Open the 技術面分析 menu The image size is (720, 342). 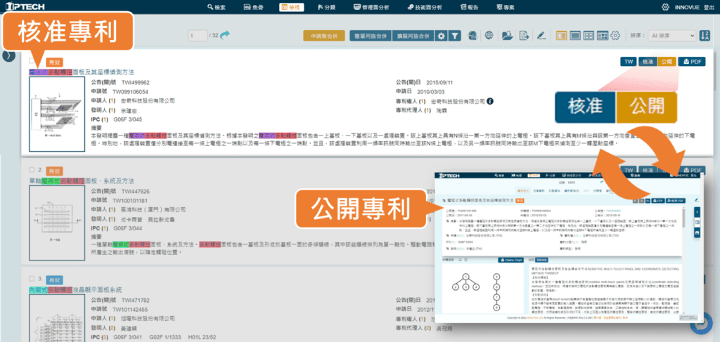coord(442,7)
